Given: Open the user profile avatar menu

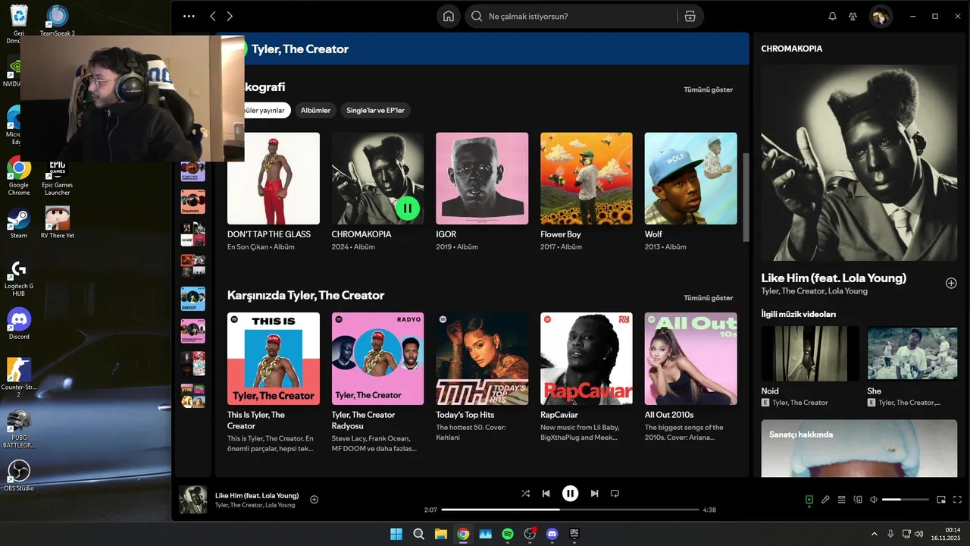Looking at the screenshot, I should [880, 16].
